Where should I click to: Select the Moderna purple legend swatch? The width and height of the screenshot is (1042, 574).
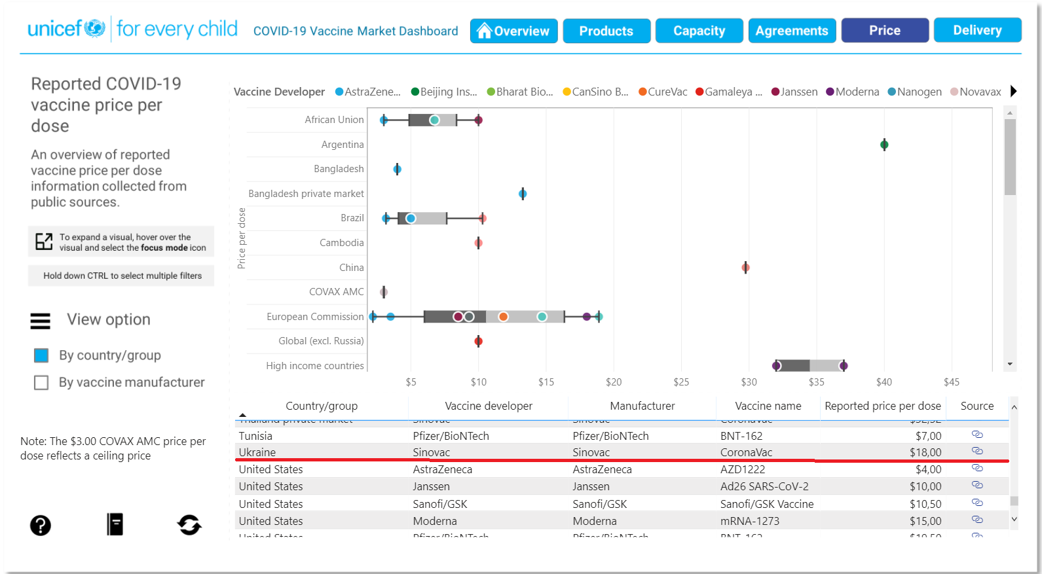pyautogui.click(x=830, y=92)
